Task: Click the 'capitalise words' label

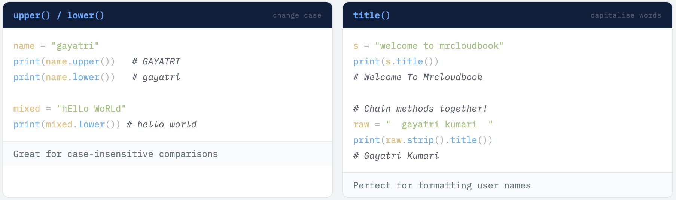Action: click(625, 15)
